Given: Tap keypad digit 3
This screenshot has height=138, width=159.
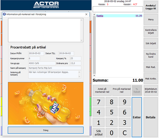Looking at the screenshot, I should pos(124,122).
